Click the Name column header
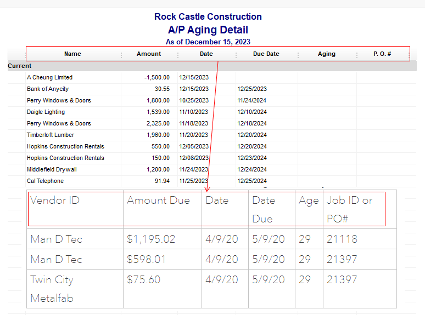Viewport: 425px width, 315px height. pyautogui.click(x=72, y=54)
